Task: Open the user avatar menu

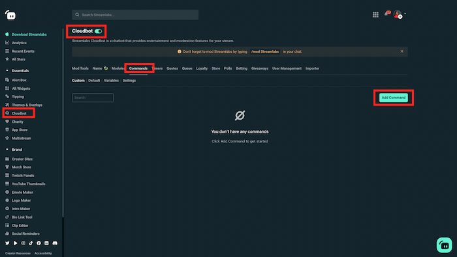Action: coord(398,14)
